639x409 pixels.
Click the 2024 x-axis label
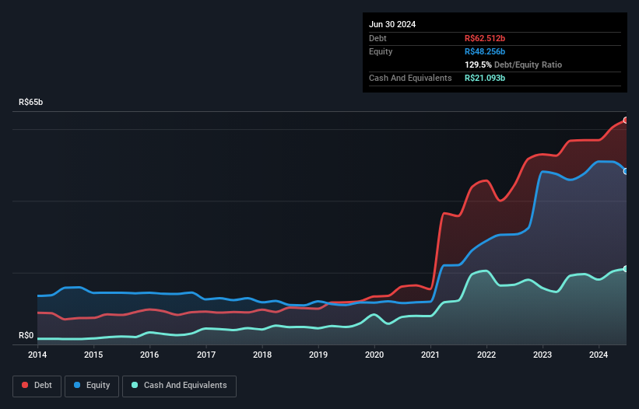[599, 355]
